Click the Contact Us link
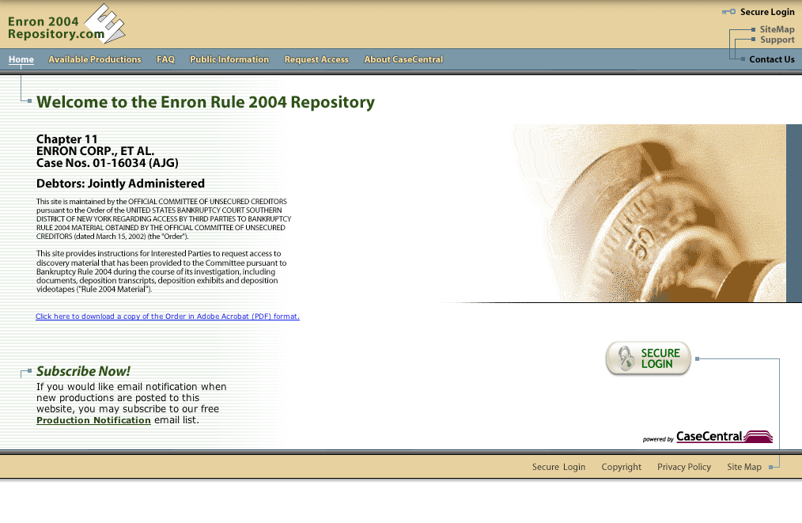The image size is (802, 523). [x=772, y=59]
